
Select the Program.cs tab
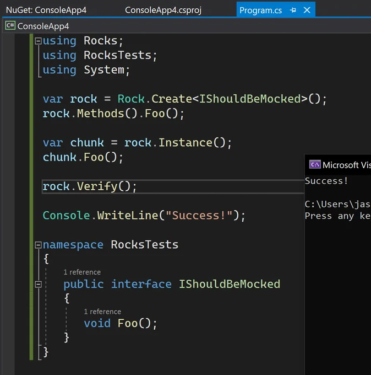(x=260, y=10)
